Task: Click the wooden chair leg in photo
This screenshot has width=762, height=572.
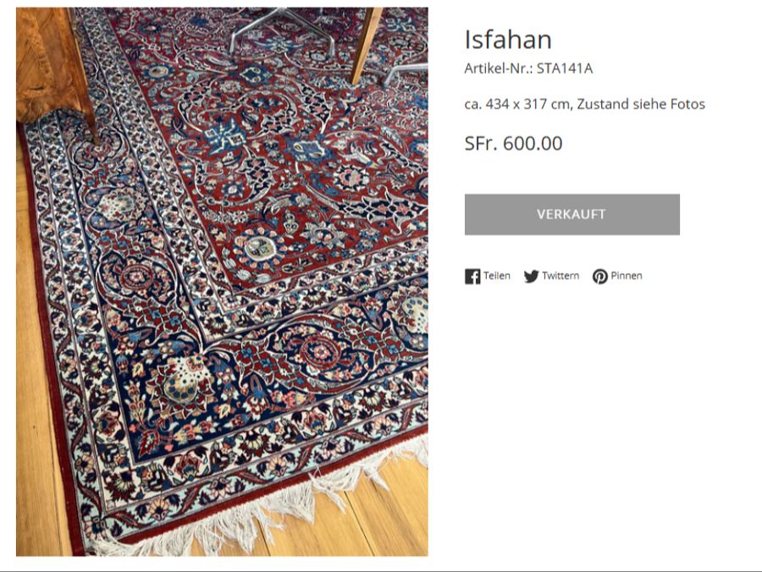Action: tap(367, 42)
